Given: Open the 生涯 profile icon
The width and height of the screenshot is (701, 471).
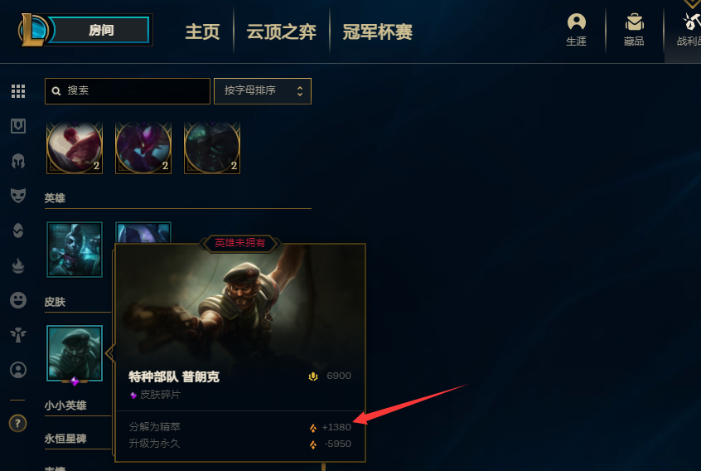Looking at the screenshot, I should [576, 30].
